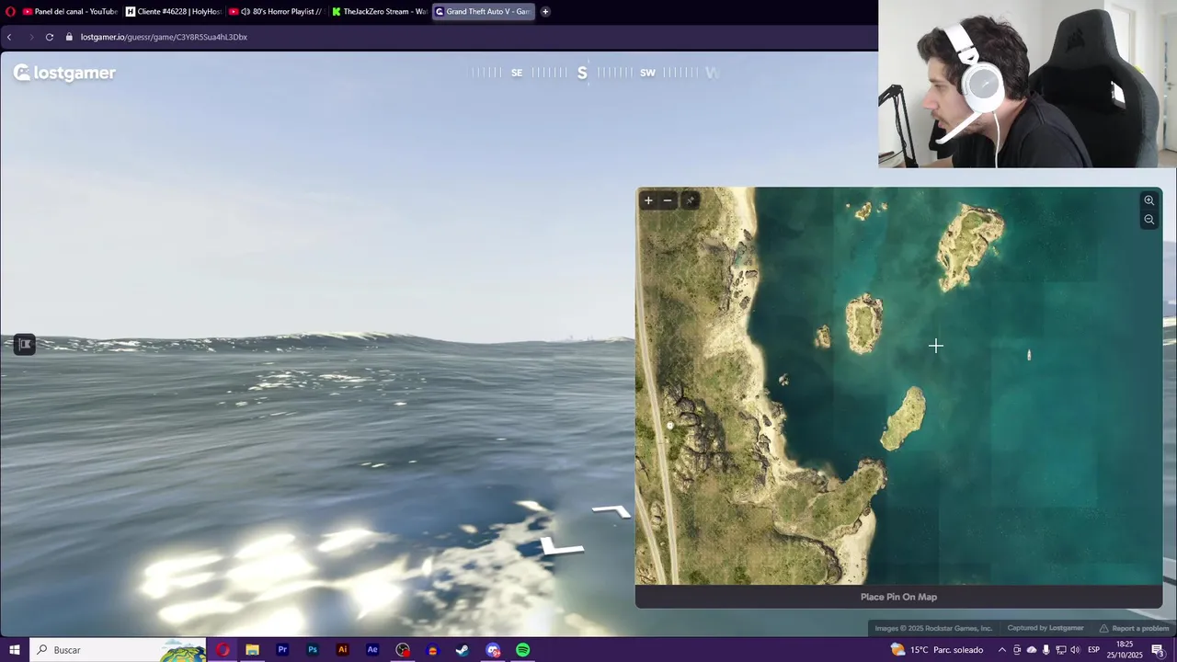Click the small boat on the map
Screen dimensions: 1177x662
tap(1029, 355)
